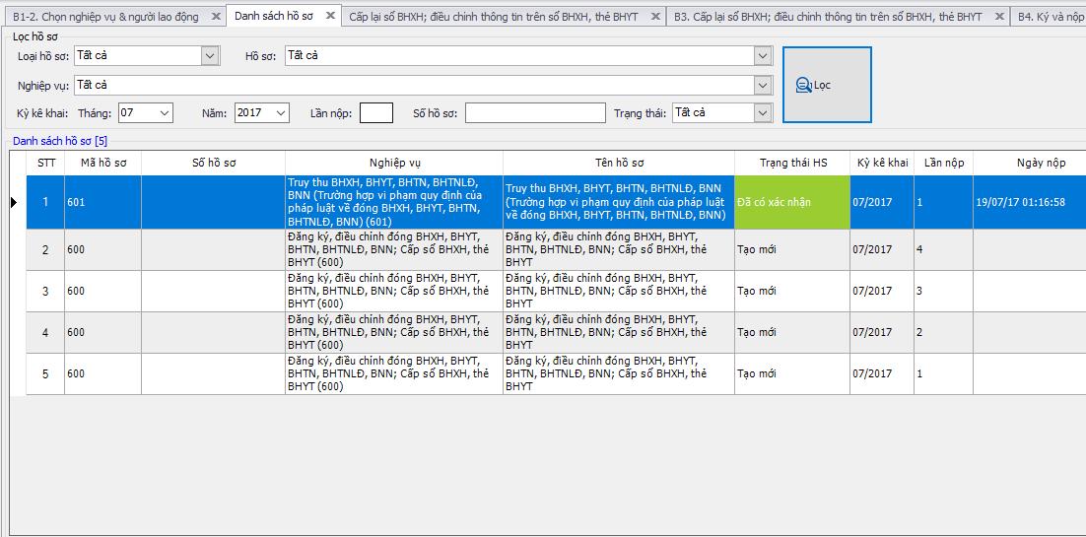Screen dimensions: 1086x537
Task: Click the Số hồ sơ input field
Action: (x=535, y=112)
